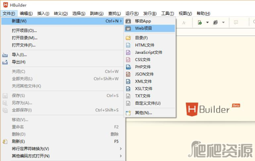Open the 查找(L) menu

(x=114, y=14)
